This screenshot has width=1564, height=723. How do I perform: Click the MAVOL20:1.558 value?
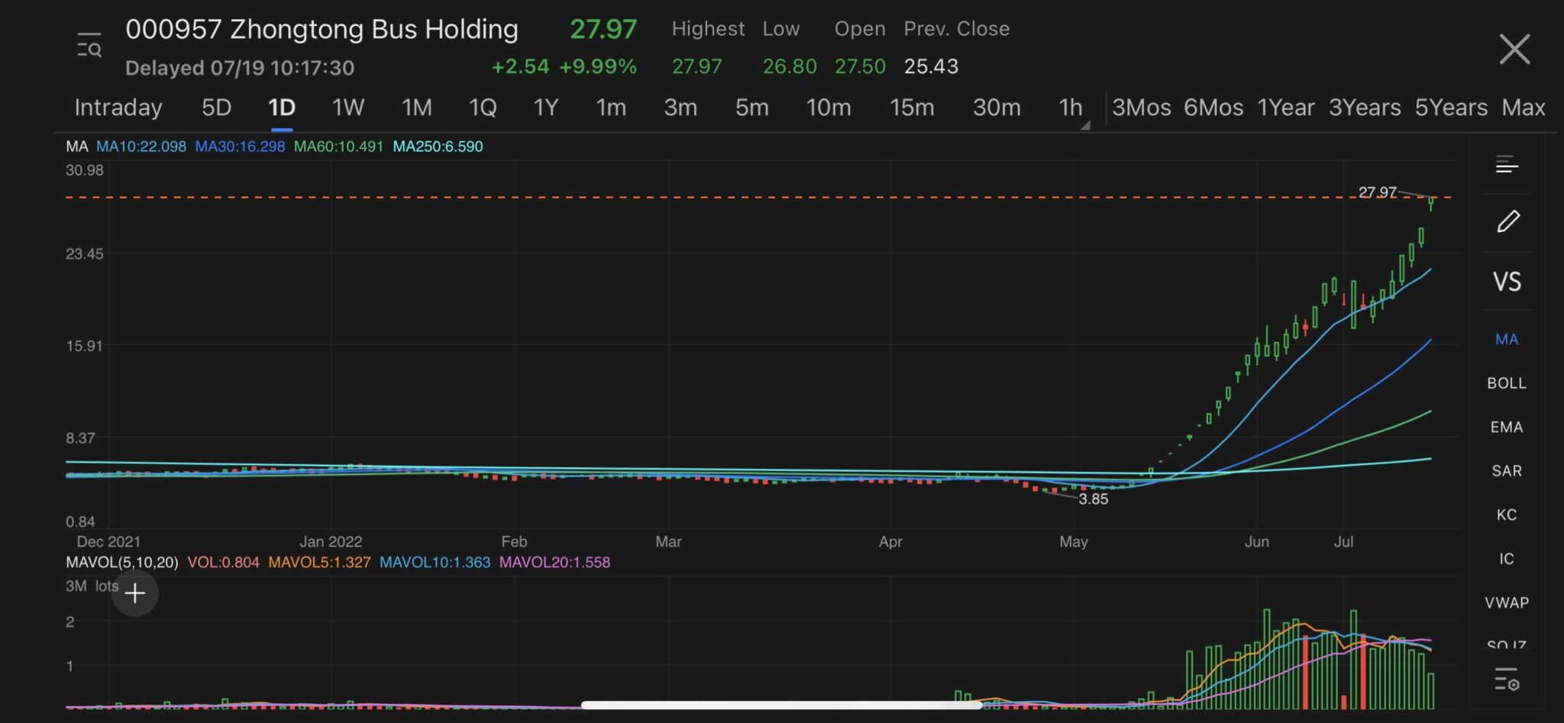coord(554,563)
